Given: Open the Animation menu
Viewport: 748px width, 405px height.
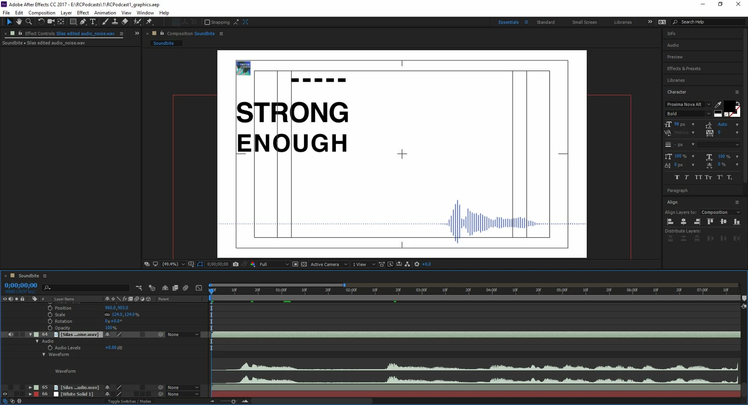Looking at the screenshot, I should pyautogui.click(x=105, y=13).
